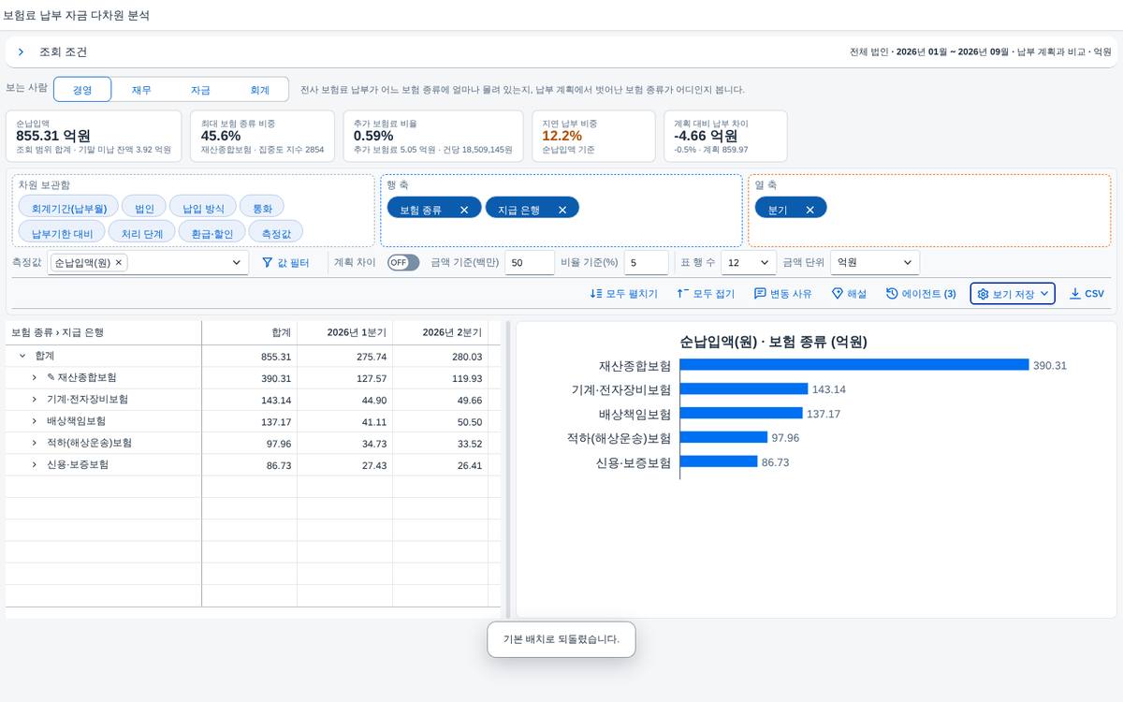Screen dimensions: 1123x702
Task: Open the 보기 저장 menu
Action: pos(1013,294)
